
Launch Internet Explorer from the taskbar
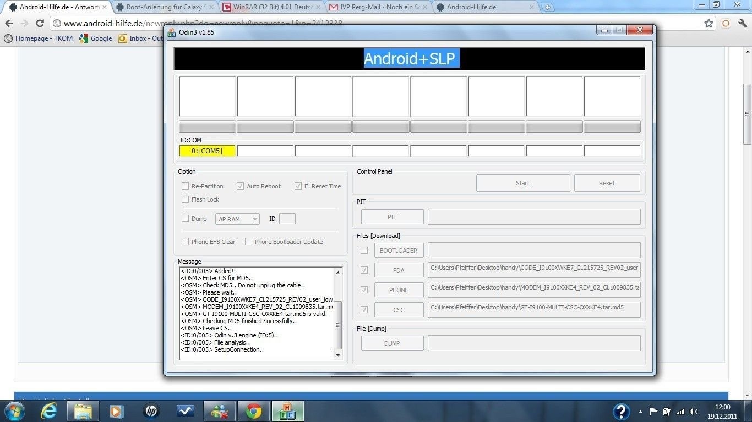point(48,411)
